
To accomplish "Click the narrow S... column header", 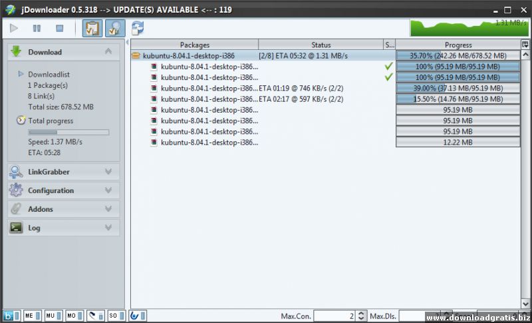I will pyautogui.click(x=390, y=45).
